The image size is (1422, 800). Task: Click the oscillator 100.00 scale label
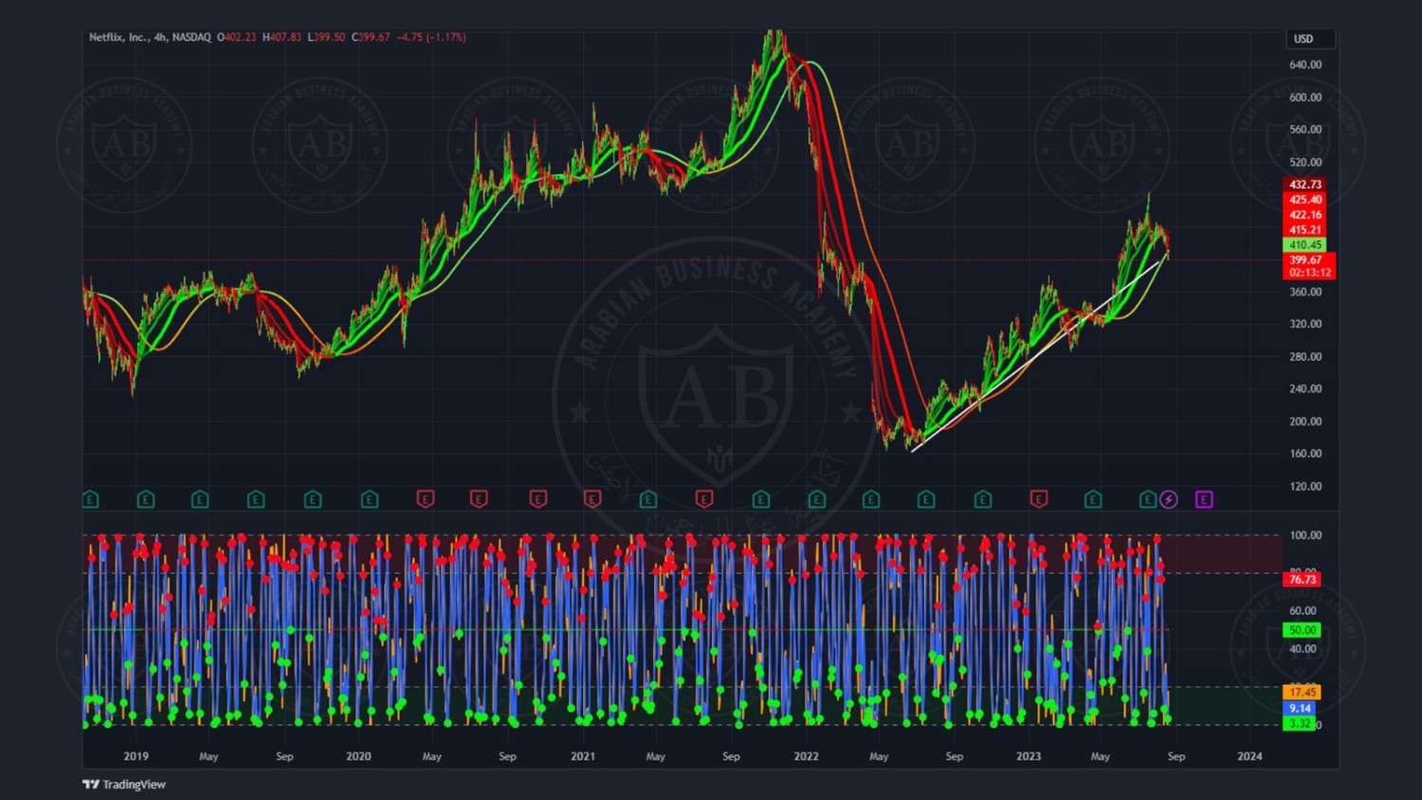[x=1305, y=536]
